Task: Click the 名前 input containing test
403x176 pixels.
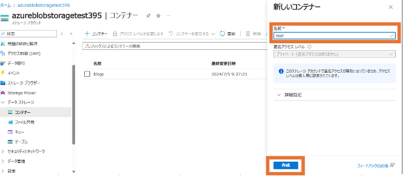Action: tap(335, 36)
